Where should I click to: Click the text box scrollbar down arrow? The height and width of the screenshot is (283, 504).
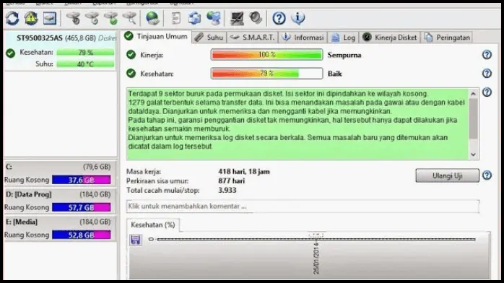click(x=473, y=154)
